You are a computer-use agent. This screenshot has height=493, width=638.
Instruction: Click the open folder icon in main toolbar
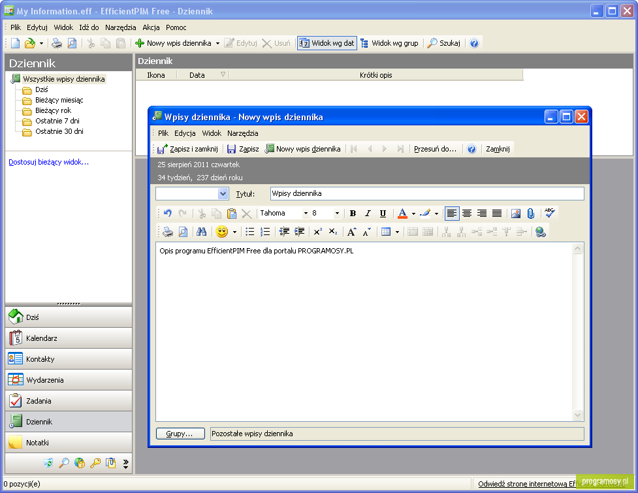pos(29,43)
